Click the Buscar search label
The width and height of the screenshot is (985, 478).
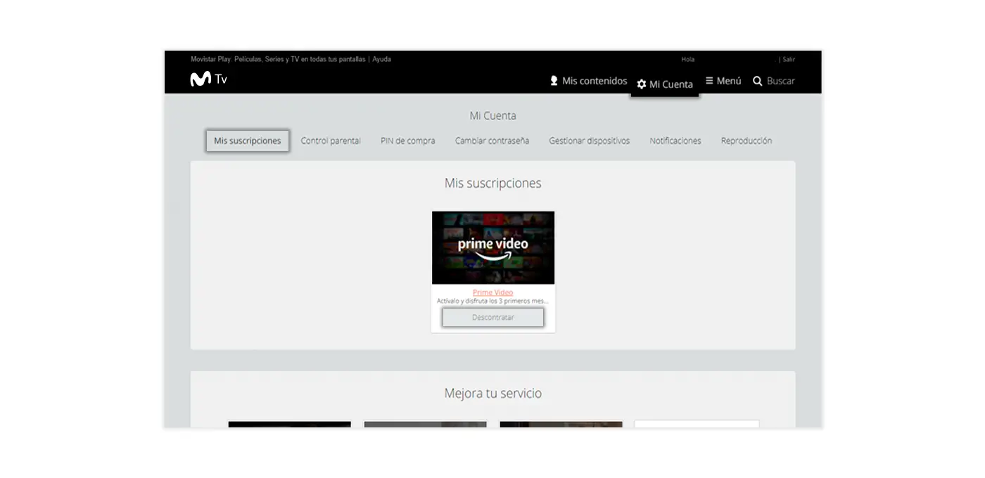point(781,81)
